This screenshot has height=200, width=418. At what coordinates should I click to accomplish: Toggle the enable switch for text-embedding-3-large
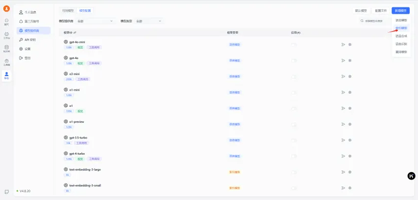click(294, 172)
